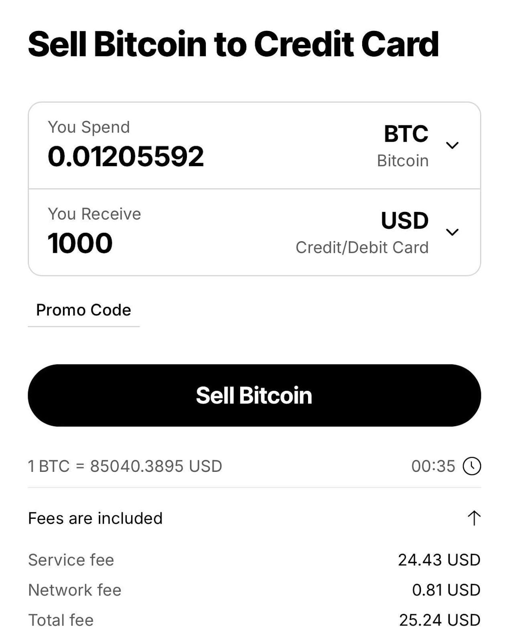Open the USD currency dropdown chevron
The image size is (509, 642).
pos(452,232)
